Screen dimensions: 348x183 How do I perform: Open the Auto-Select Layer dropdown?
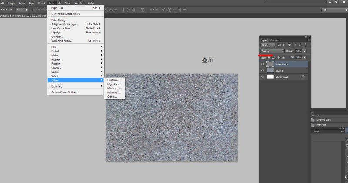(x=22, y=10)
